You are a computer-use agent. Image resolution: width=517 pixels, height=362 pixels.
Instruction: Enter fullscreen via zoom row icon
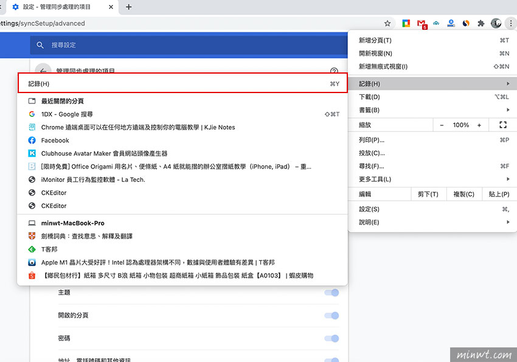(503, 125)
